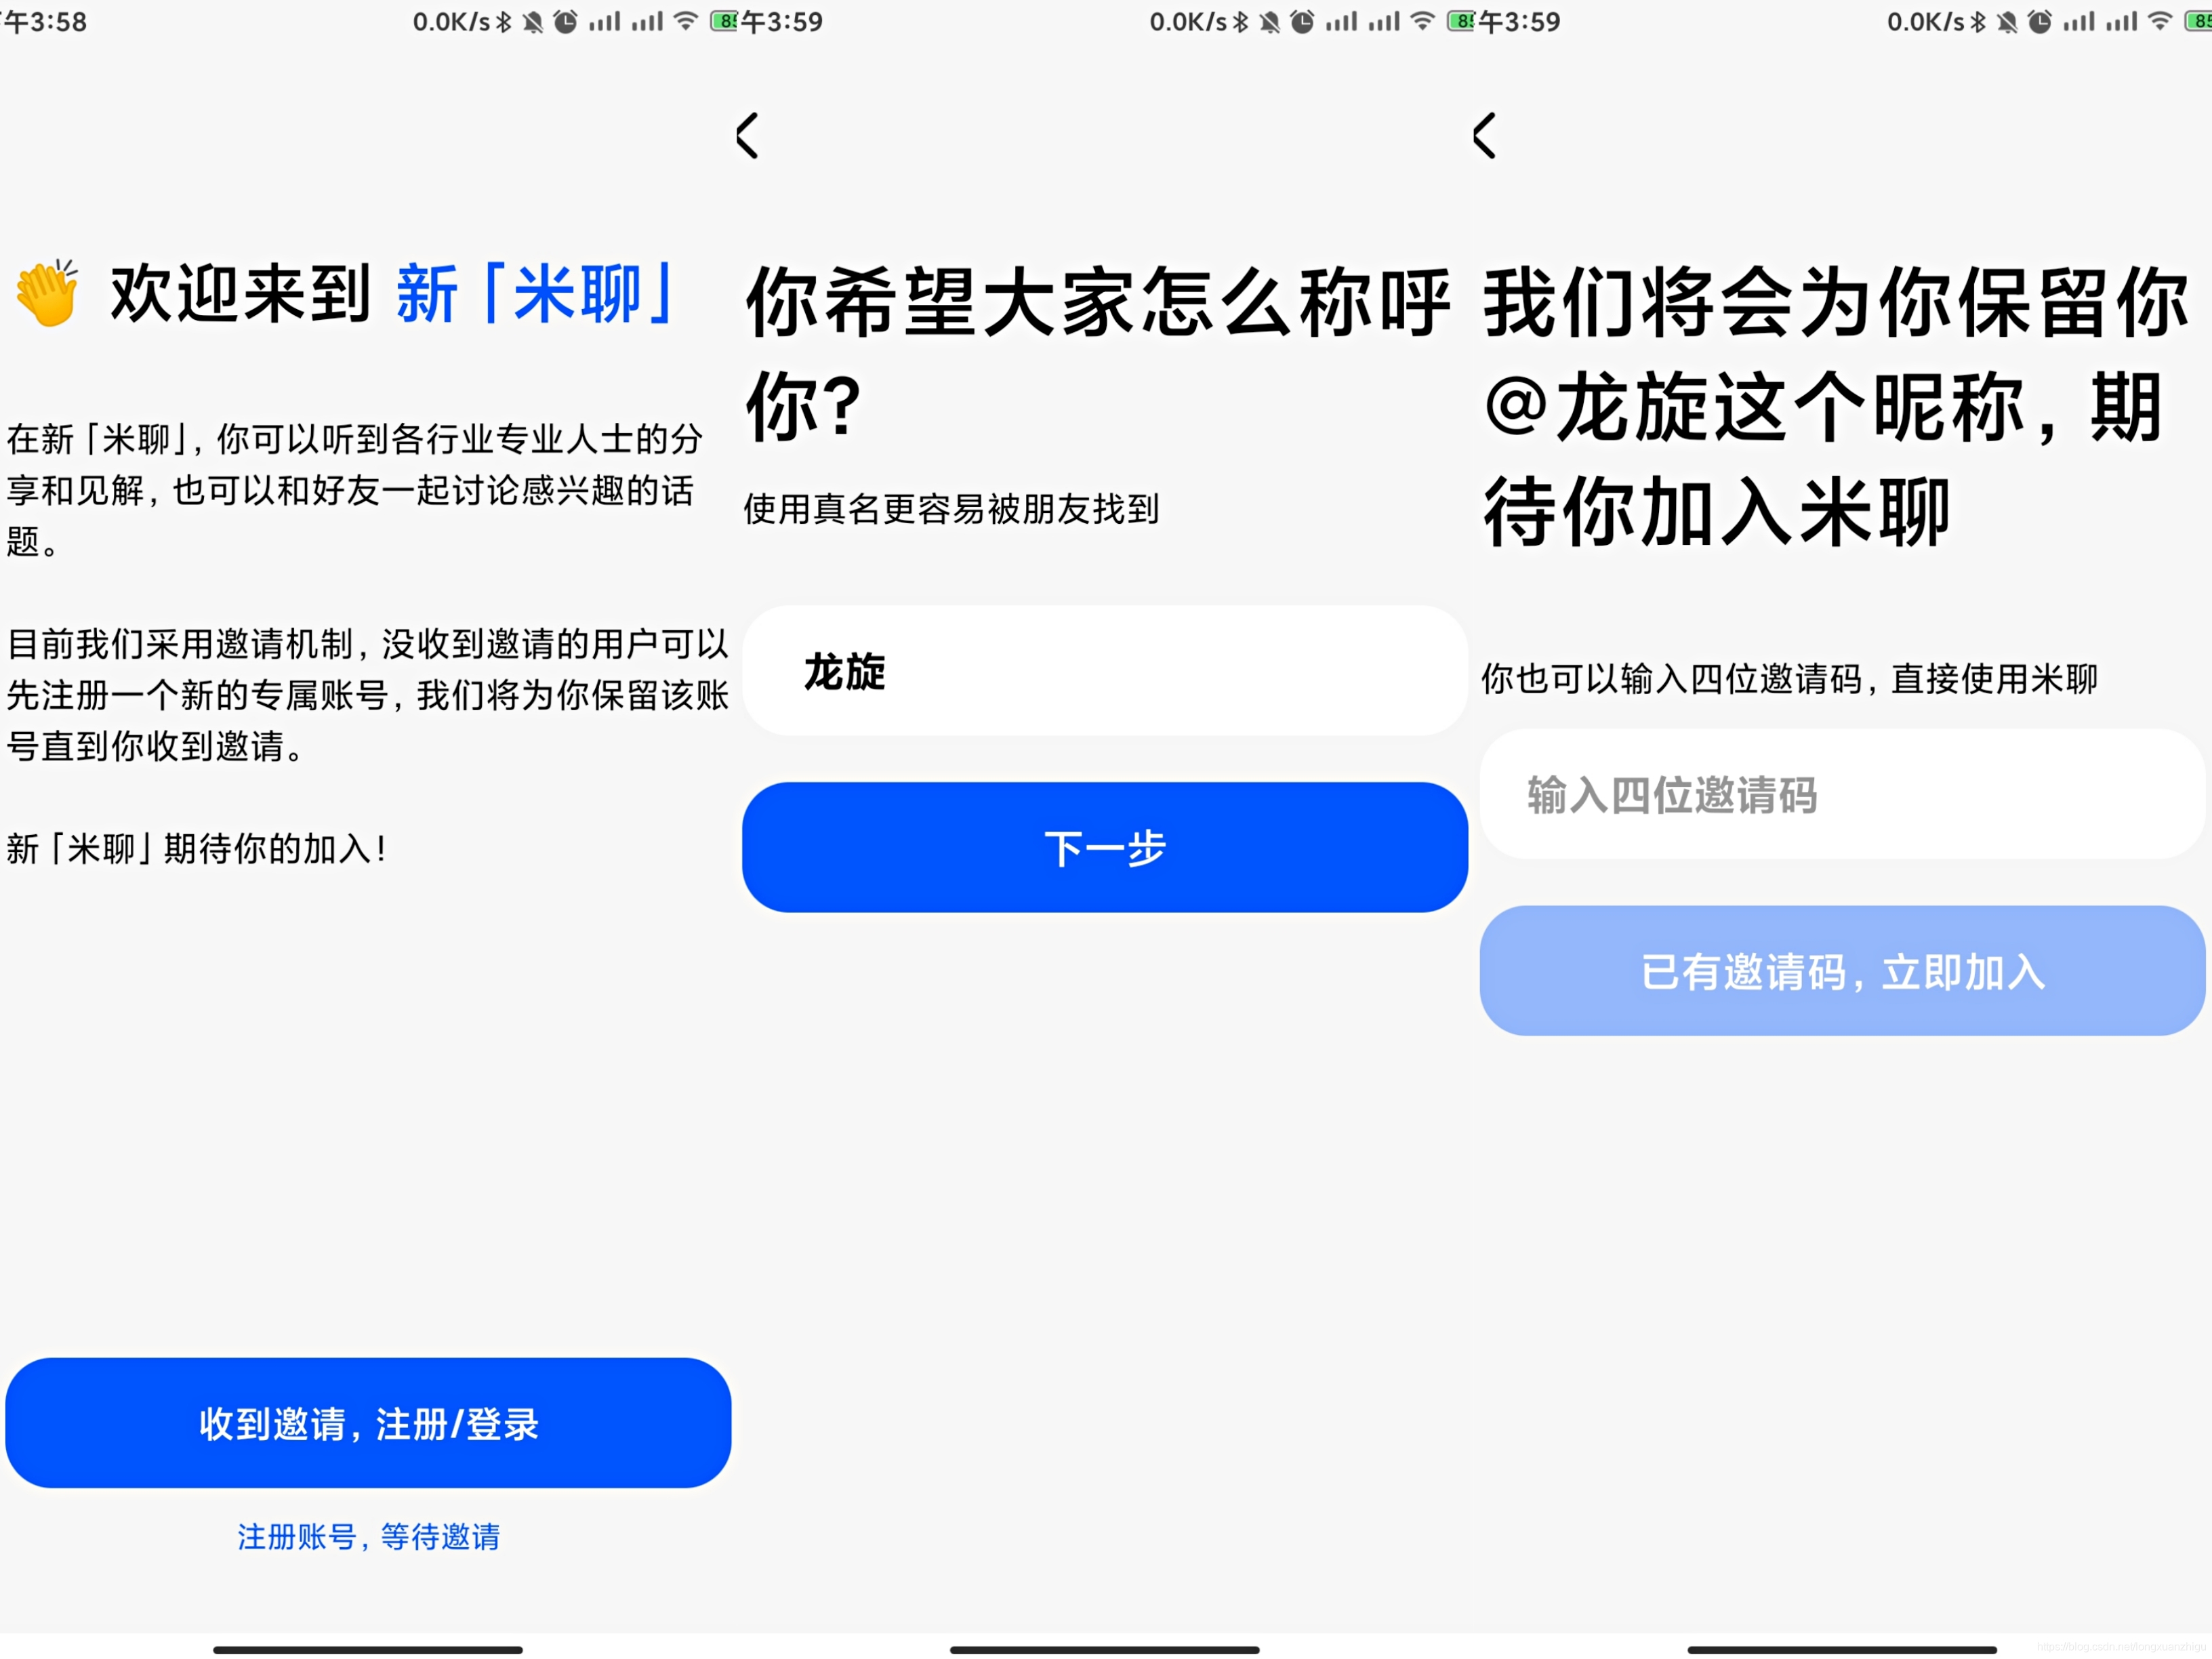Focus the 输入四位邀请码 input field

[x=1842, y=794]
